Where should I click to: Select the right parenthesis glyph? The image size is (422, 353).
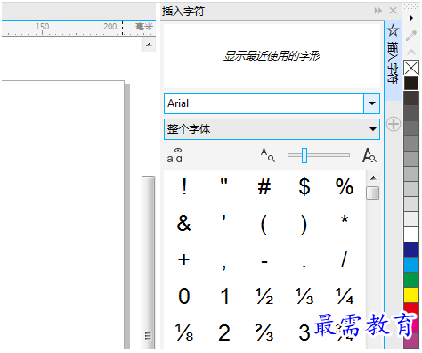(x=304, y=225)
